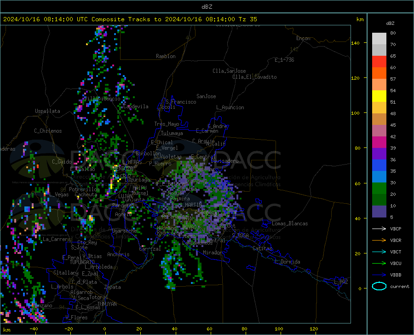Select the dark orange 60 dBZ swatch
414x335 pixels.
[x=379, y=73]
